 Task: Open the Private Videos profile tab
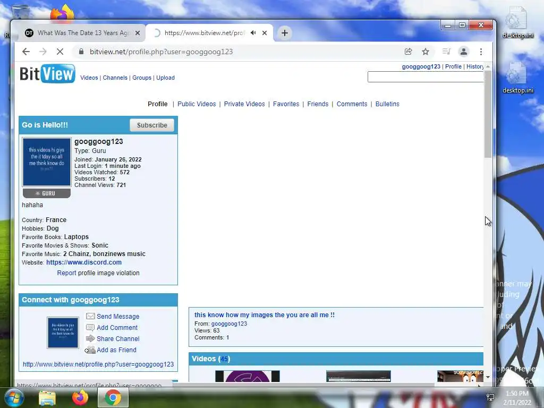[244, 104]
